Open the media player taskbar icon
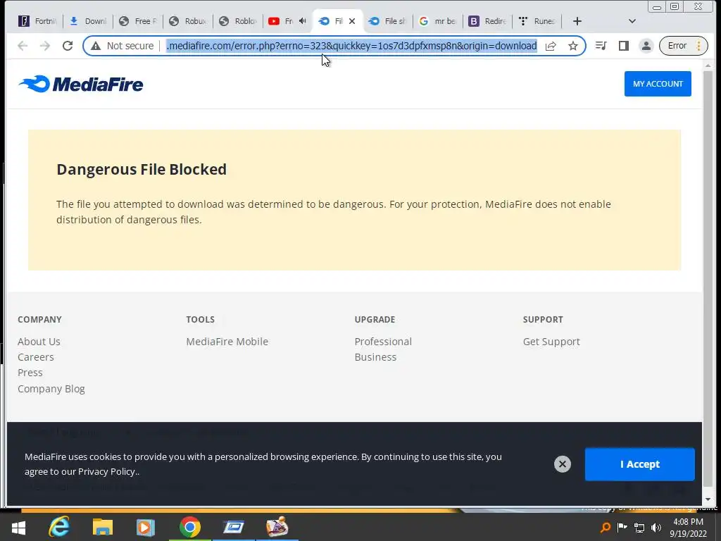721x541 pixels. pos(145,527)
